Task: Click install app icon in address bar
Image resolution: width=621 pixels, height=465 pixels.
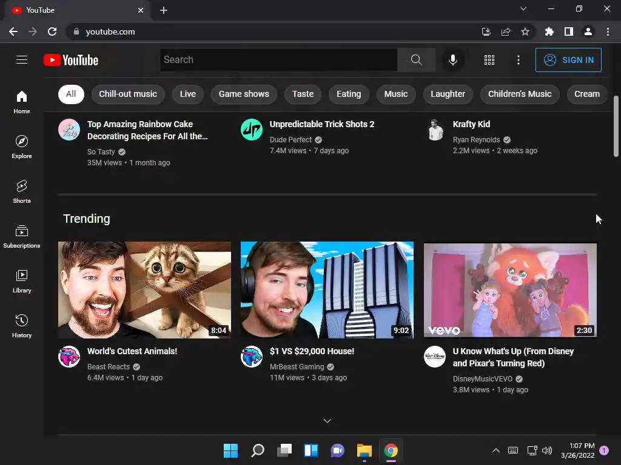Action: point(486,31)
